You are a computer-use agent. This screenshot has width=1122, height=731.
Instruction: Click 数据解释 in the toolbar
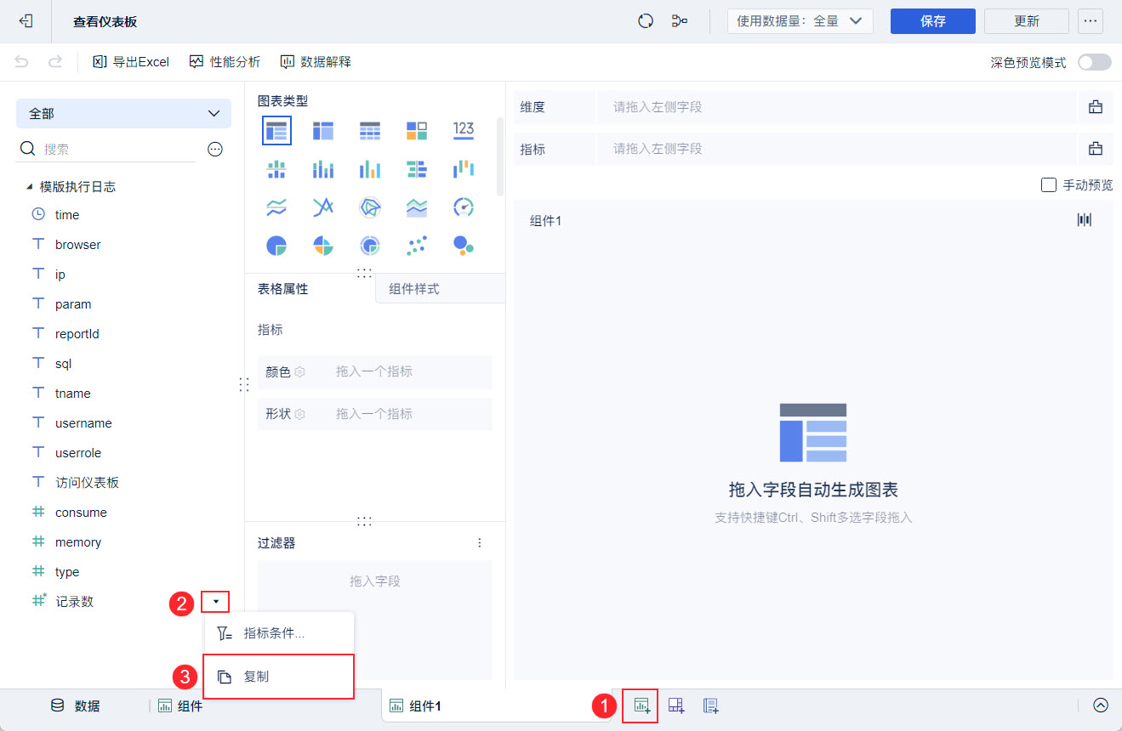(316, 62)
